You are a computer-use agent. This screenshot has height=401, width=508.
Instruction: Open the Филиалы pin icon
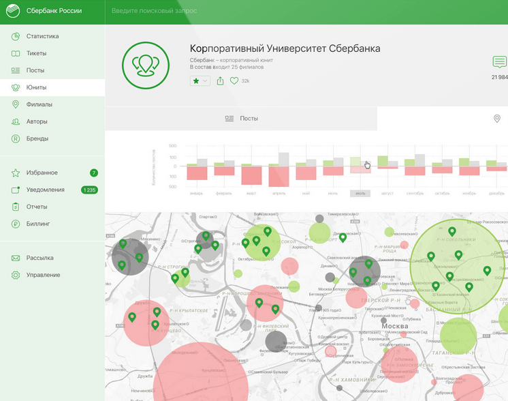coord(16,104)
